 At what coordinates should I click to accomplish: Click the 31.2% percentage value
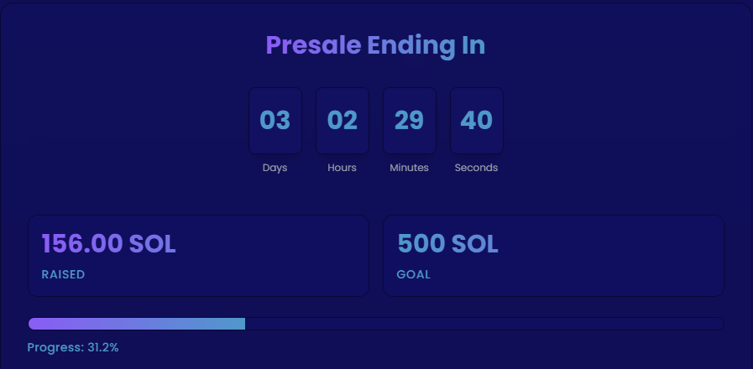pyautogui.click(x=103, y=347)
